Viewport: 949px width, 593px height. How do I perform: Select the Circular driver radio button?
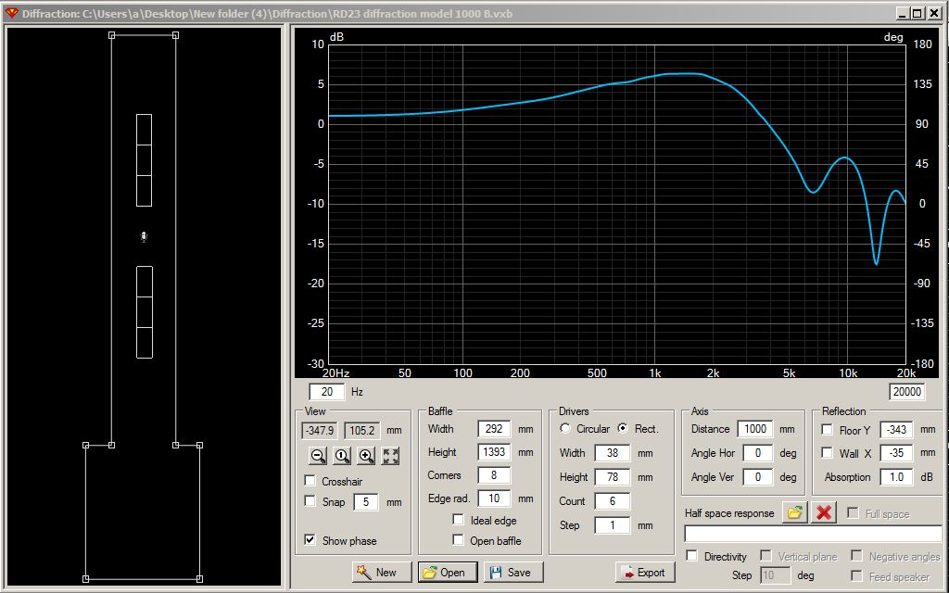tap(565, 429)
